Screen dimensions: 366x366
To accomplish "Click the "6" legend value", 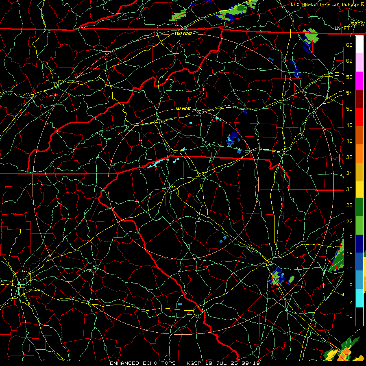I will (351, 285).
